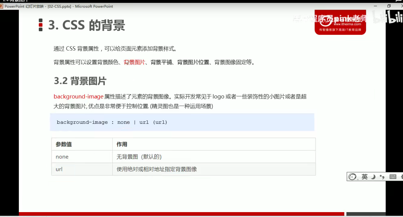The height and width of the screenshot is (217, 403).
Task: Click the "(精灵图也是一种运用场景)" text
Action: (x=182, y=106)
